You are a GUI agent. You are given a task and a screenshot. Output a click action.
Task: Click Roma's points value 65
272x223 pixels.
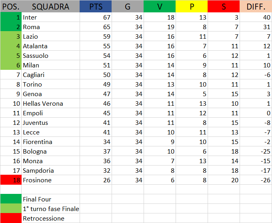point(96,27)
